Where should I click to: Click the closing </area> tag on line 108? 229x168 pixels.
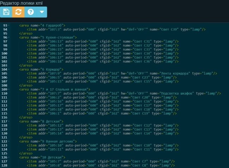coord(26,85)
